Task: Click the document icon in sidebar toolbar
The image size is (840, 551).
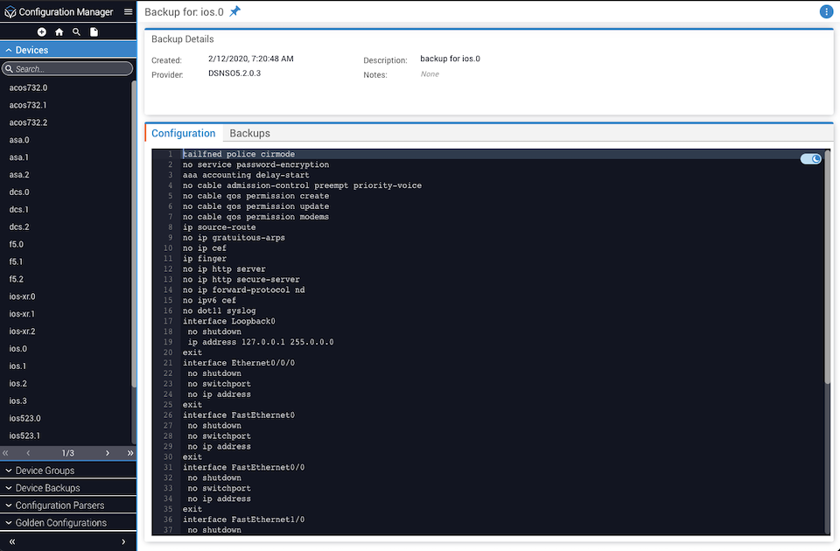Action: coord(94,32)
